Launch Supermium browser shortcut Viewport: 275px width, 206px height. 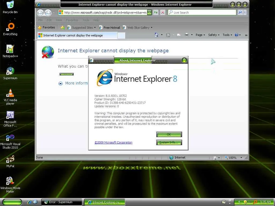10,73
